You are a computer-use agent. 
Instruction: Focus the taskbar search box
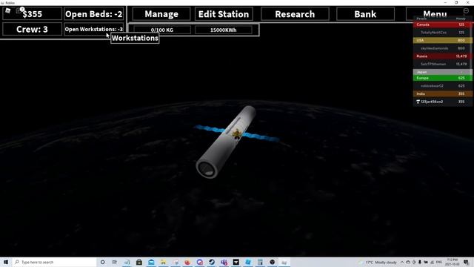pos(54,262)
